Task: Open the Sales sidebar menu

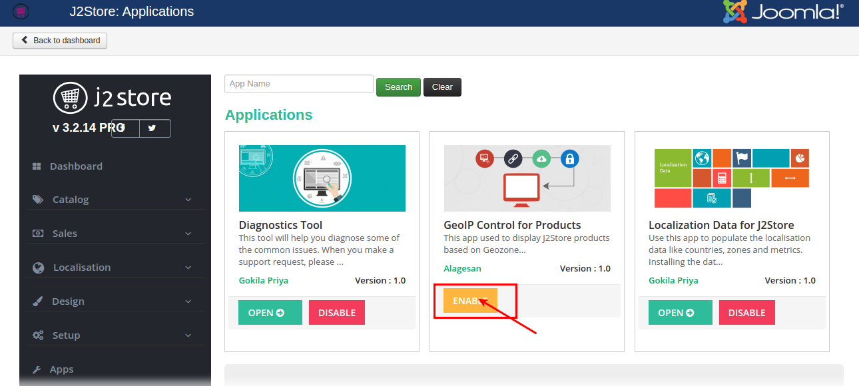Action: coord(115,234)
